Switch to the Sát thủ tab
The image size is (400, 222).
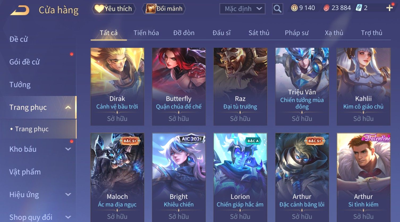(259, 33)
